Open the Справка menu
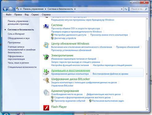The width and height of the screenshot is (152, 115). click(46, 14)
